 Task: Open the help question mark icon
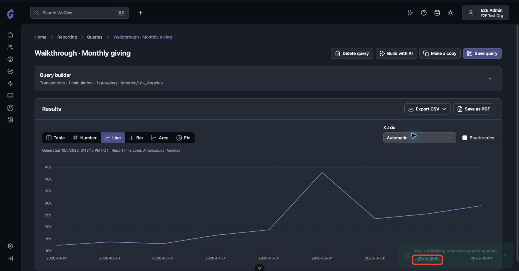coord(424,13)
